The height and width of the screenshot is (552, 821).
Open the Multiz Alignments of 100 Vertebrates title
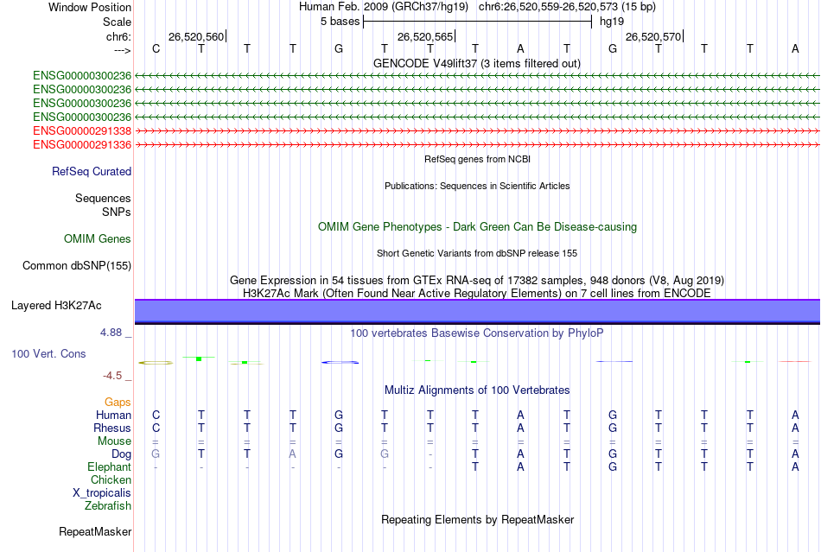coord(477,390)
